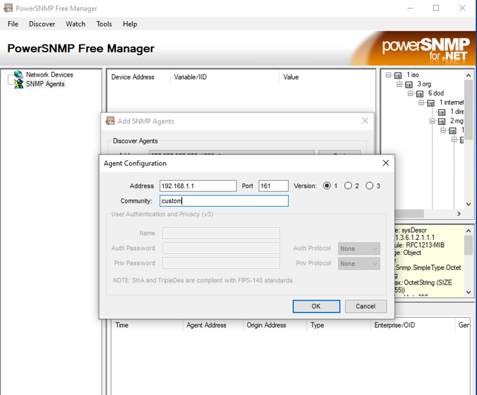Click the table icon beside 1 internet
Screen dimensions: 477x395
431,103
